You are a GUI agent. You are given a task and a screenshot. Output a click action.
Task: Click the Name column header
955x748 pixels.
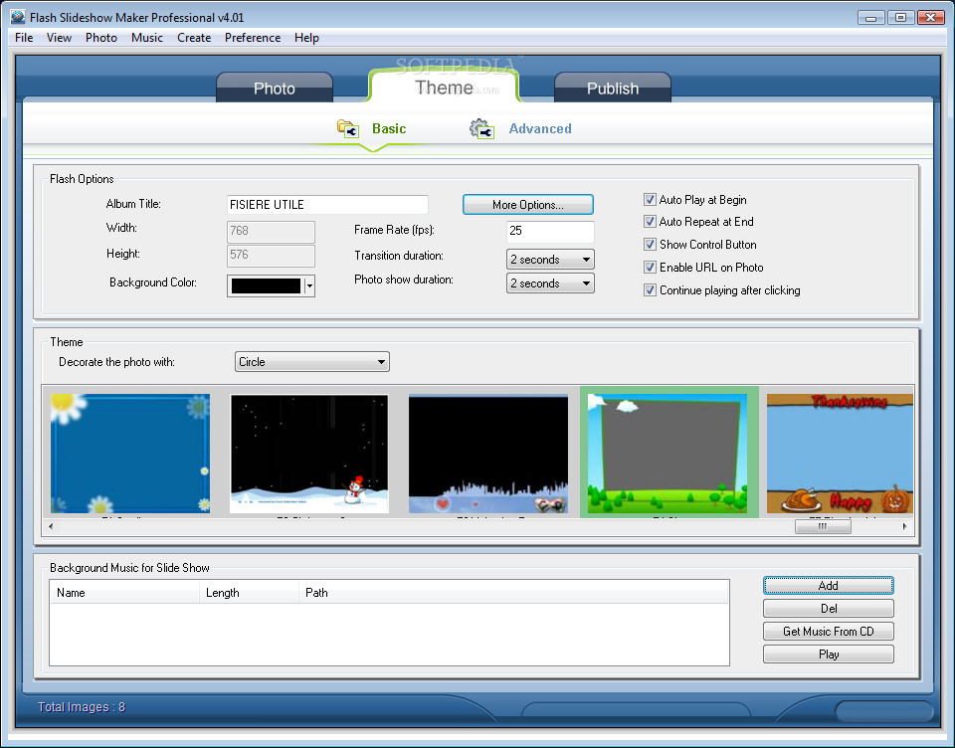[124, 593]
